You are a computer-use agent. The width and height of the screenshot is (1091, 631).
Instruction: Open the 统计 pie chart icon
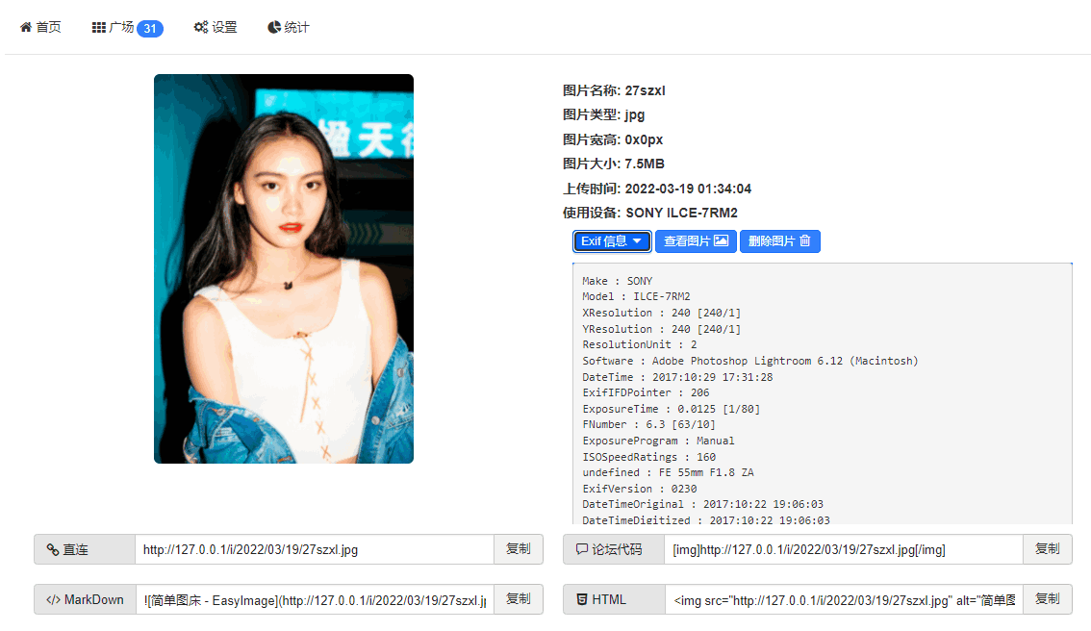272,27
